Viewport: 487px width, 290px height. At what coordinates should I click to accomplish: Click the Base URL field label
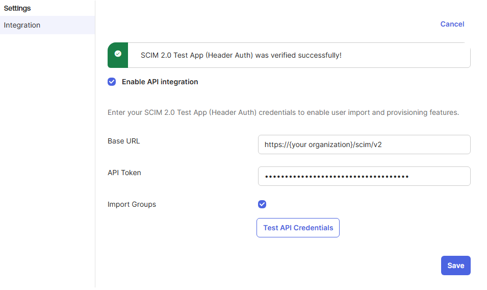coord(123,141)
